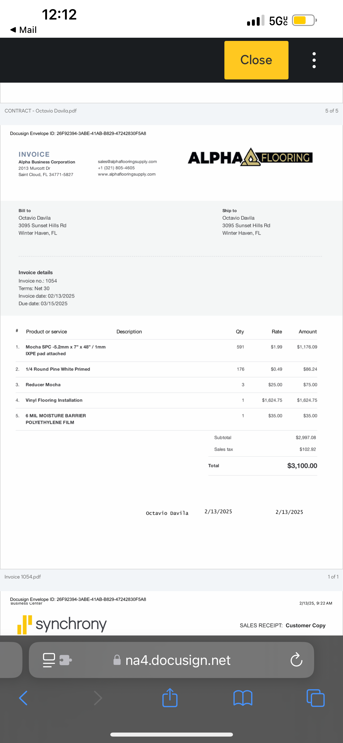Image resolution: width=343 pixels, height=743 pixels.
Task: Show all open Safari tabs
Action: (x=316, y=698)
